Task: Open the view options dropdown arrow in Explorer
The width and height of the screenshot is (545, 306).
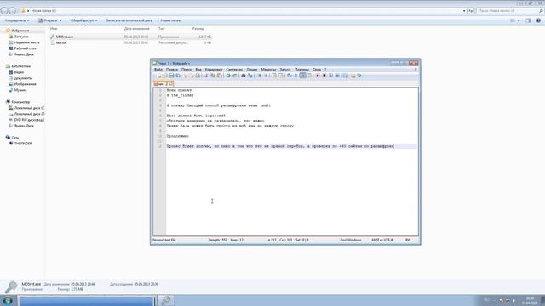Action: [x=519, y=20]
